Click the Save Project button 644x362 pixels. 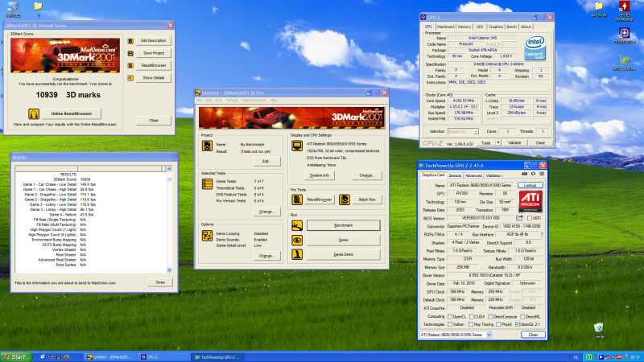(154, 53)
